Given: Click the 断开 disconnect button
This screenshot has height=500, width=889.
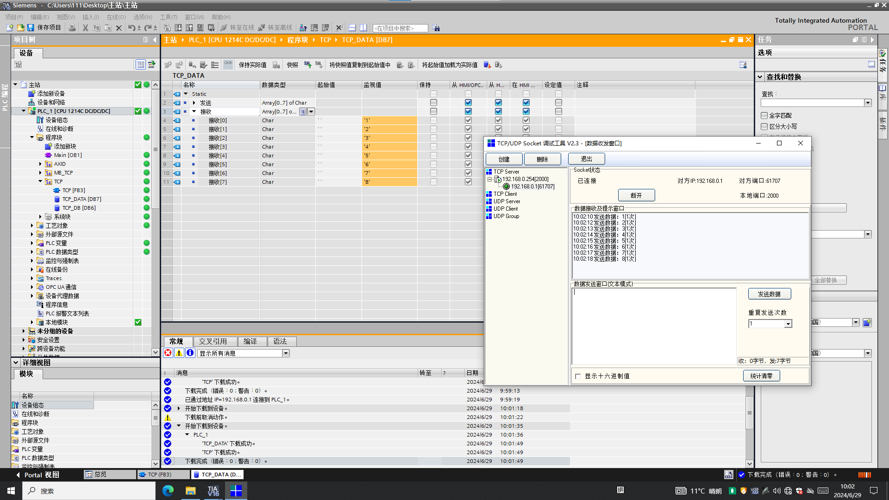Looking at the screenshot, I should 636,195.
